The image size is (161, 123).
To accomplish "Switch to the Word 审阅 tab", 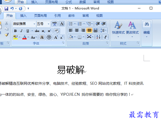I will 85,16.
